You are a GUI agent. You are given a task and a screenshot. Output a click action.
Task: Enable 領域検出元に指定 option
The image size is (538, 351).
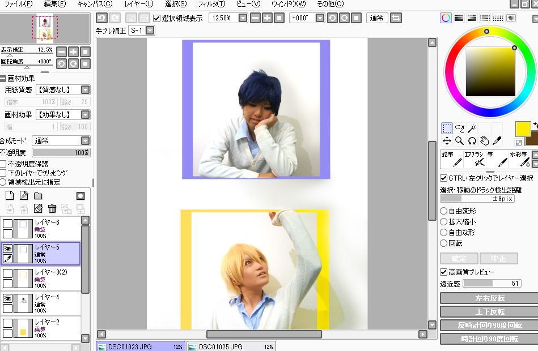pos(3,182)
